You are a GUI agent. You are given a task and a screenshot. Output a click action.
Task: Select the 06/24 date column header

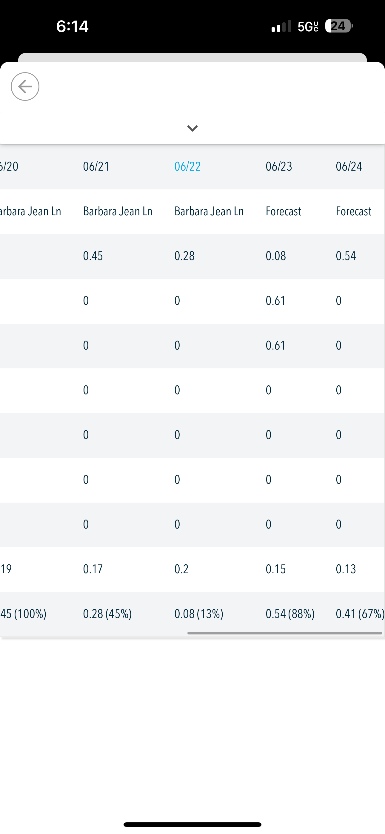tap(349, 166)
